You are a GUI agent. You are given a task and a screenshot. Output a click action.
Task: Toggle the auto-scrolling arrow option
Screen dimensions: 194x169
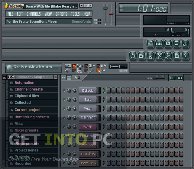click(x=99, y=71)
